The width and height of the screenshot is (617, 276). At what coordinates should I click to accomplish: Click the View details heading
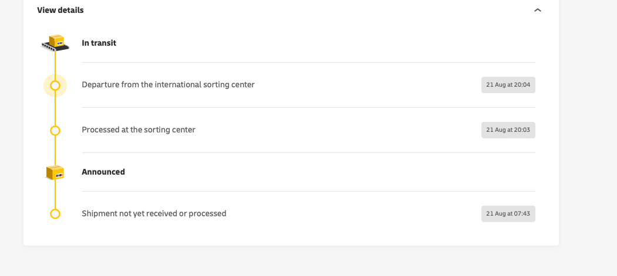(60, 10)
